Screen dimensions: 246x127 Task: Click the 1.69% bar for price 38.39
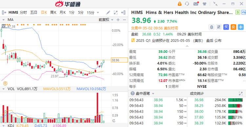pos(235,123)
